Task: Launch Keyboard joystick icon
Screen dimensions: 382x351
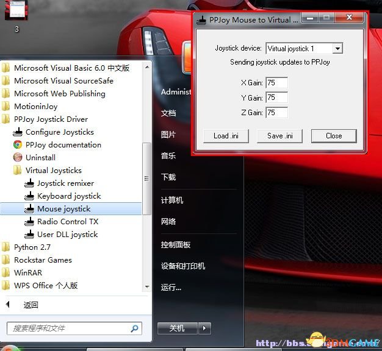Action: click(29, 196)
